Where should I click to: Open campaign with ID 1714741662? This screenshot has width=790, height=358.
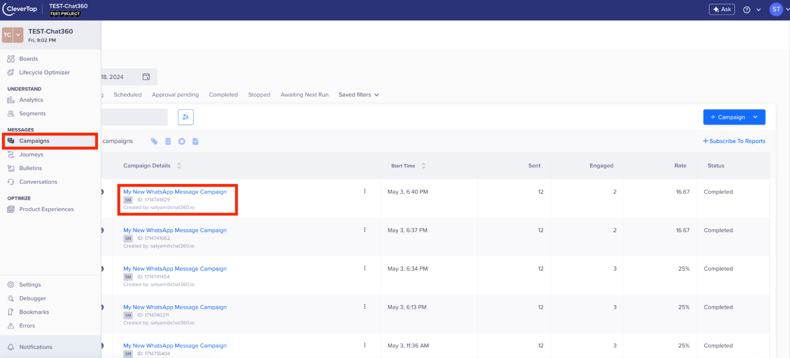pos(175,230)
